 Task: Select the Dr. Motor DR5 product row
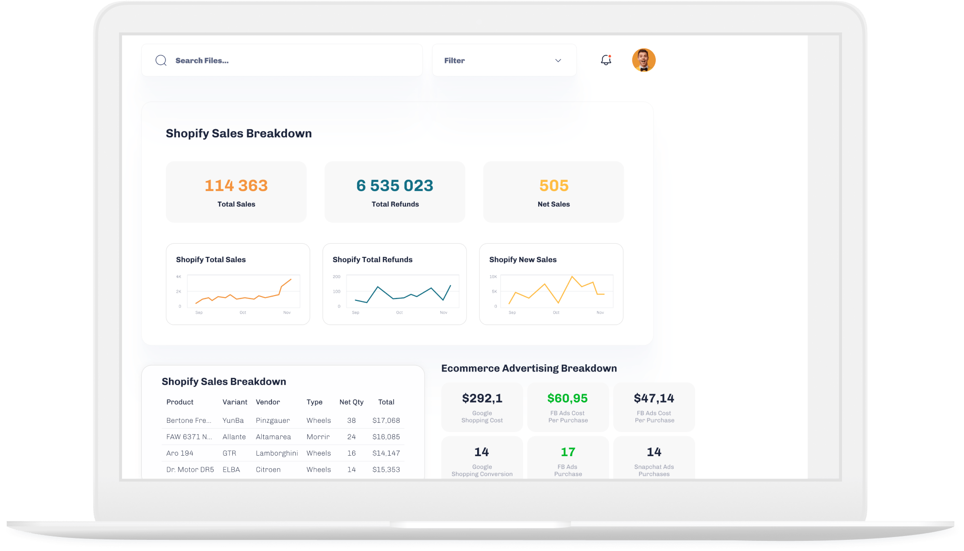click(x=283, y=470)
